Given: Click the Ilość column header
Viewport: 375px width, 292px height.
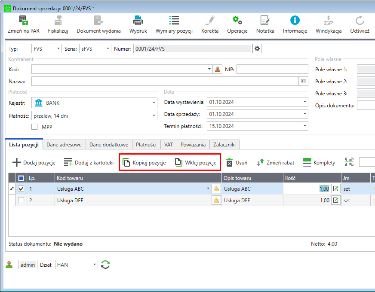Looking at the screenshot, I should click(x=312, y=178).
